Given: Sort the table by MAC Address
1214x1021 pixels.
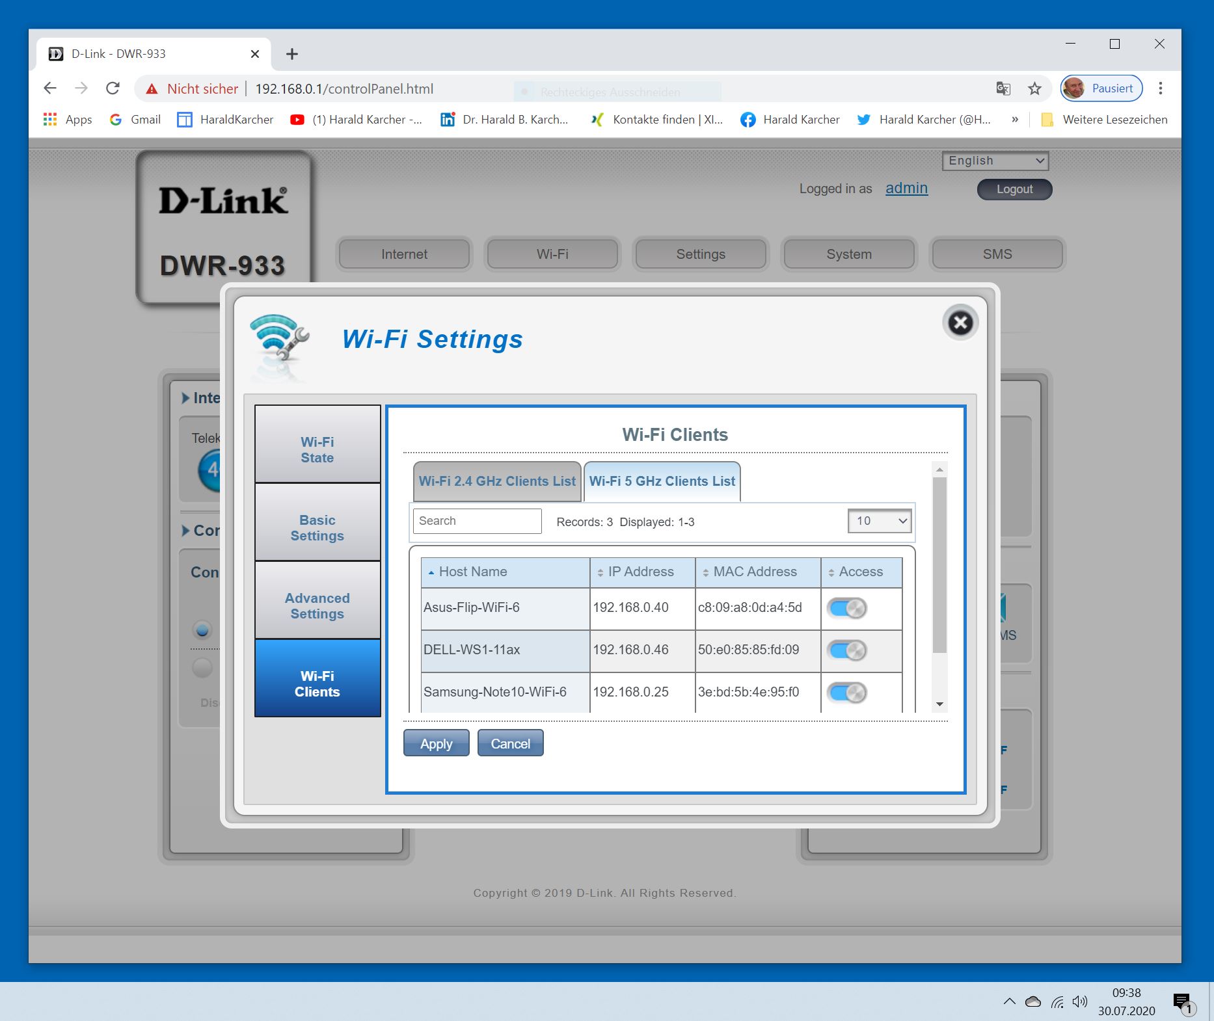Looking at the screenshot, I should 758,572.
